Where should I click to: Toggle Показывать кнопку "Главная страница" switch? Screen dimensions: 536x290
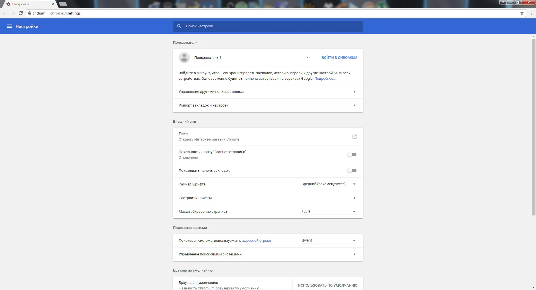(x=352, y=154)
